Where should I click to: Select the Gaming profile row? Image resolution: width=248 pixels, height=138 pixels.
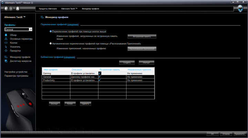tap(98, 73)
